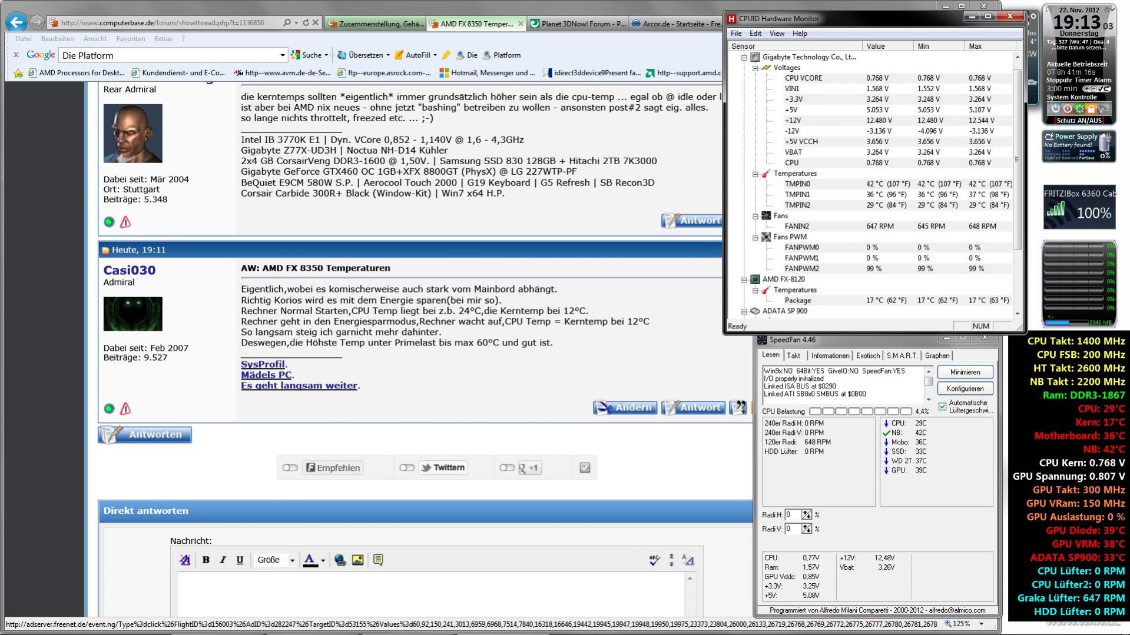Viewport: 1130px width, 635px height.
Task: Pick the font color swatch in the editor
Action: [310, 560]
